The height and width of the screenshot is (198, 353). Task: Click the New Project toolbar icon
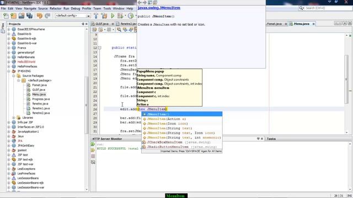13,16
